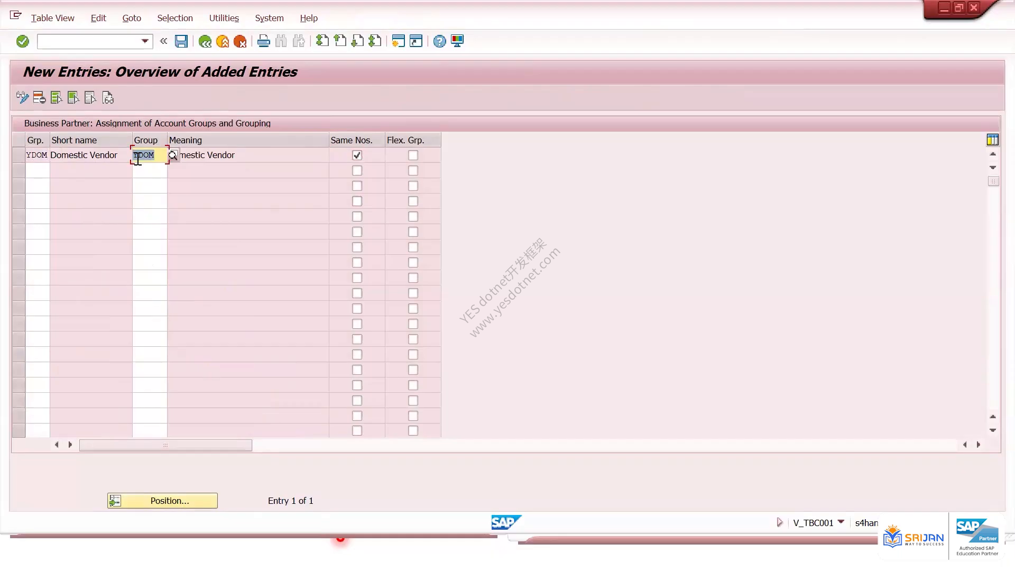Open the Table View menu
Viewport: 1015px width, 571px height.
(52, 18)
